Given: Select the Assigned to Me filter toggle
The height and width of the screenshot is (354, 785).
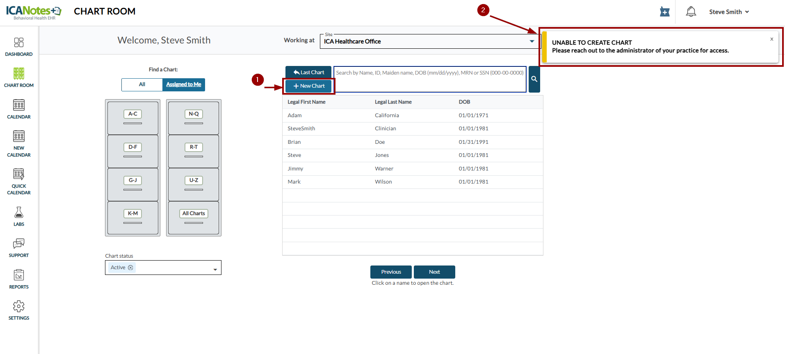Looking at the screenshot, I should click(184, 84).
